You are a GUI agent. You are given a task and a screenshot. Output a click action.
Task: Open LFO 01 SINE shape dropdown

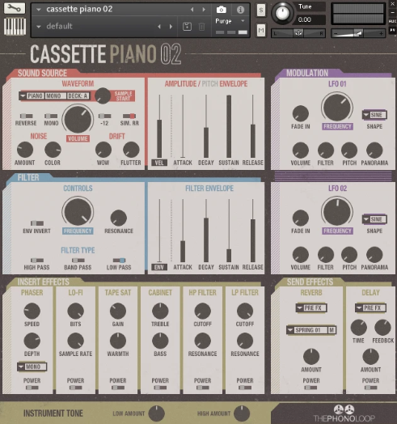click(x=374, y=115)
